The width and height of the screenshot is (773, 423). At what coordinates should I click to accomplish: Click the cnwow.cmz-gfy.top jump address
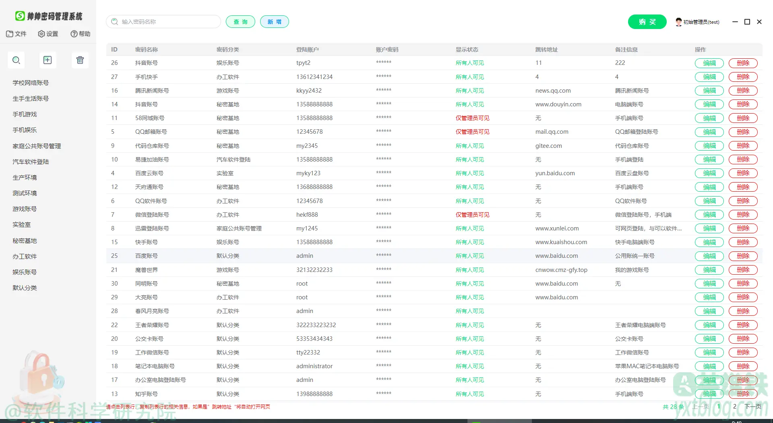(x=561, y=270)
